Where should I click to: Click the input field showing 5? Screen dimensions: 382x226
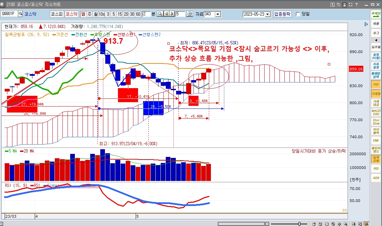click(x=180, y=14)
